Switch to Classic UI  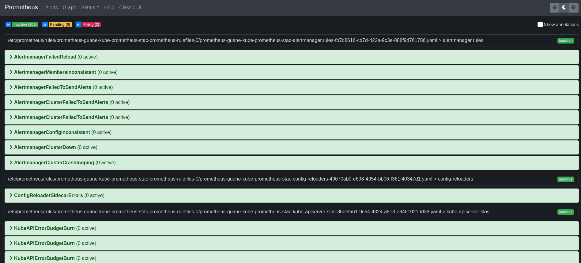click(x=130, y=8)
